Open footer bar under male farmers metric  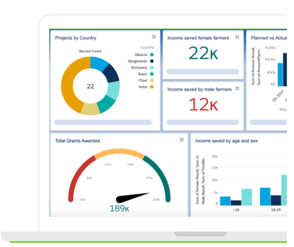[x=203, y=122]
